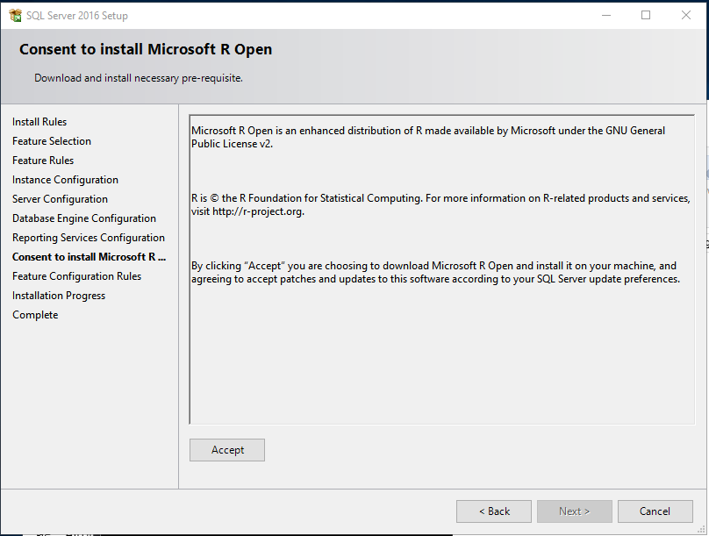
Task: Select the Complete step
Action: [x=35, y=314]
